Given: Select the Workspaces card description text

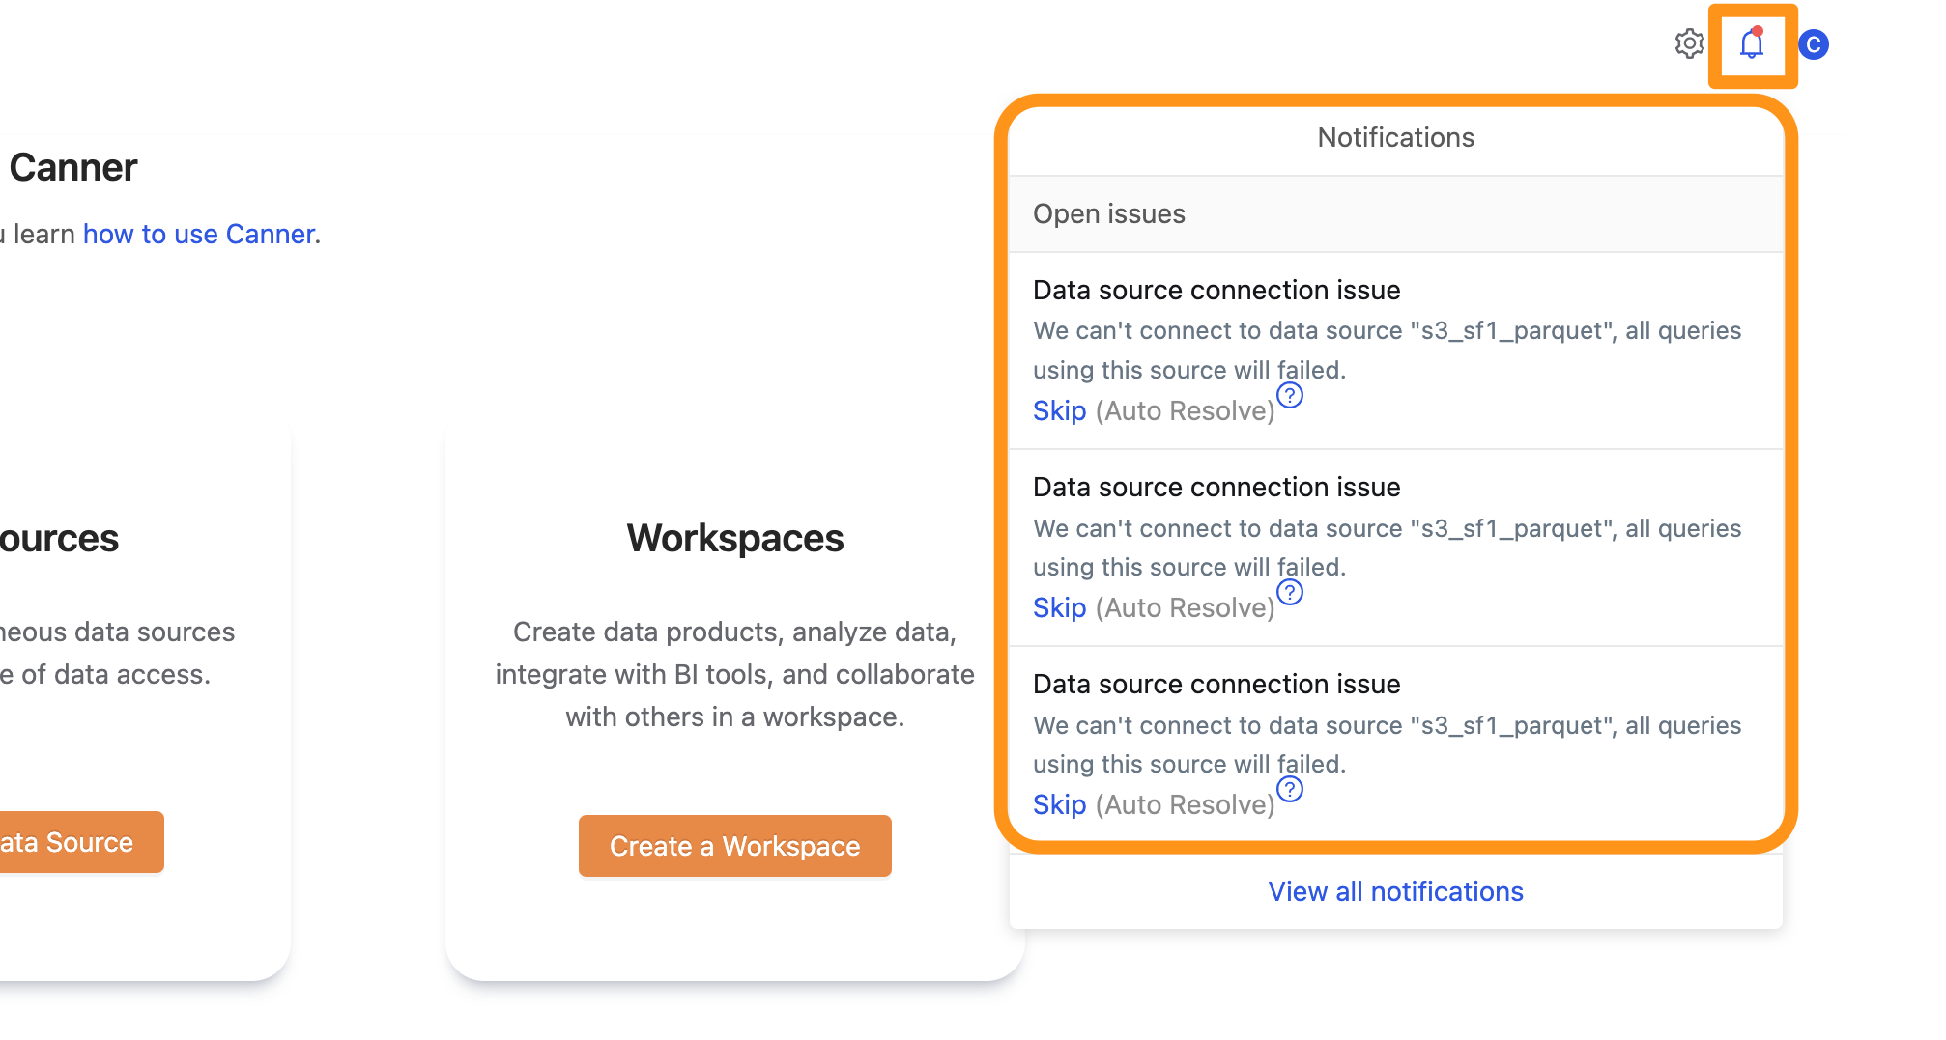Looking at the screenshot, I should [x=734, y=674].
